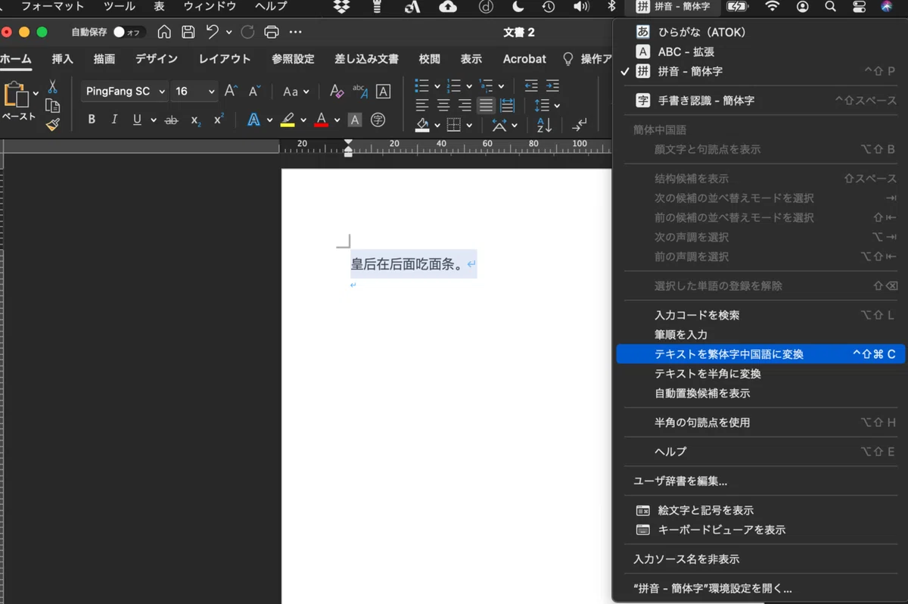The height and width of the screenshot is (604, 908).
Task: Toggle the AutoSave (自動保存) switch
Action: 129,32
